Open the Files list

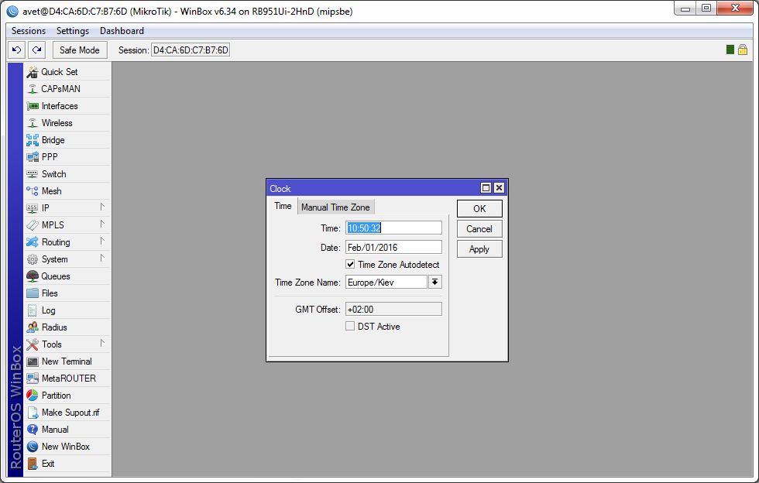(50, 293)
